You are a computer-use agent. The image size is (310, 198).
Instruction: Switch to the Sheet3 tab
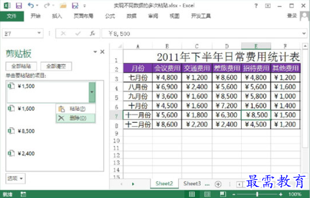[x=192, y=184]
